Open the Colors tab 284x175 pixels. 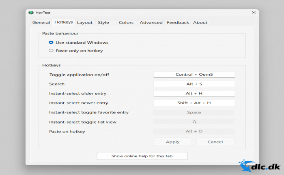click(126, 22)
